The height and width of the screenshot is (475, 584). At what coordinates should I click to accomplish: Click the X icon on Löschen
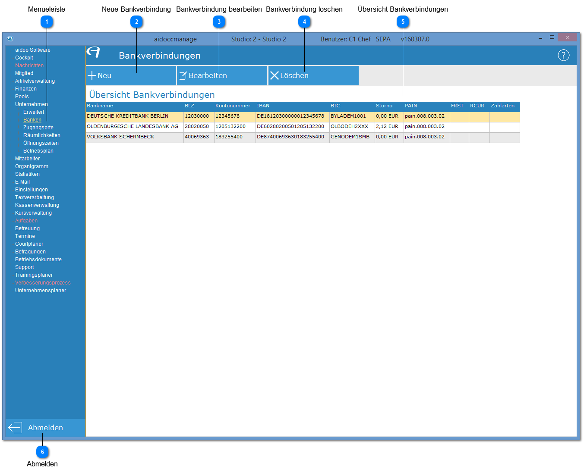[x=275, y=75]
